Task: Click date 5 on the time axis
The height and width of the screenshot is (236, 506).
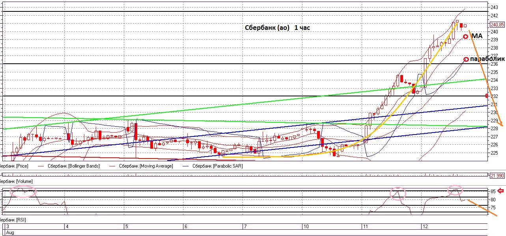Action: (127, 227)
